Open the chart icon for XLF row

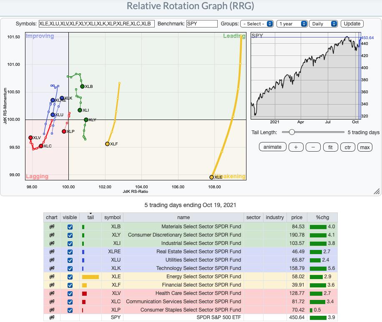pos(52,285)
